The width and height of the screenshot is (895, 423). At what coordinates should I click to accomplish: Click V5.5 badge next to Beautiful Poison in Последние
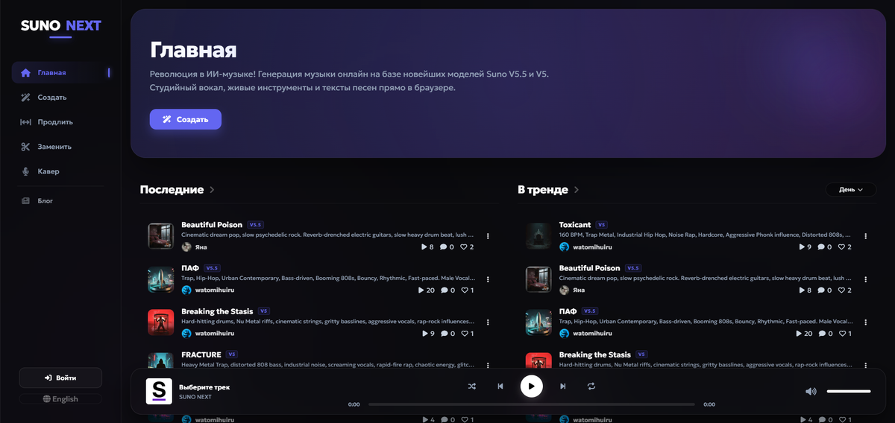coord(256,225)
